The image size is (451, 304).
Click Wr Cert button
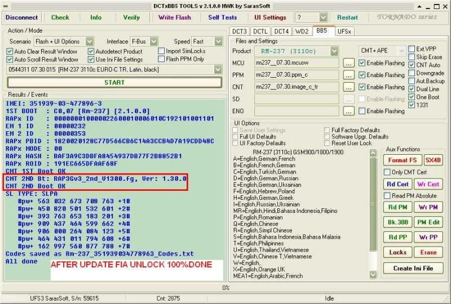click(428, 184)
